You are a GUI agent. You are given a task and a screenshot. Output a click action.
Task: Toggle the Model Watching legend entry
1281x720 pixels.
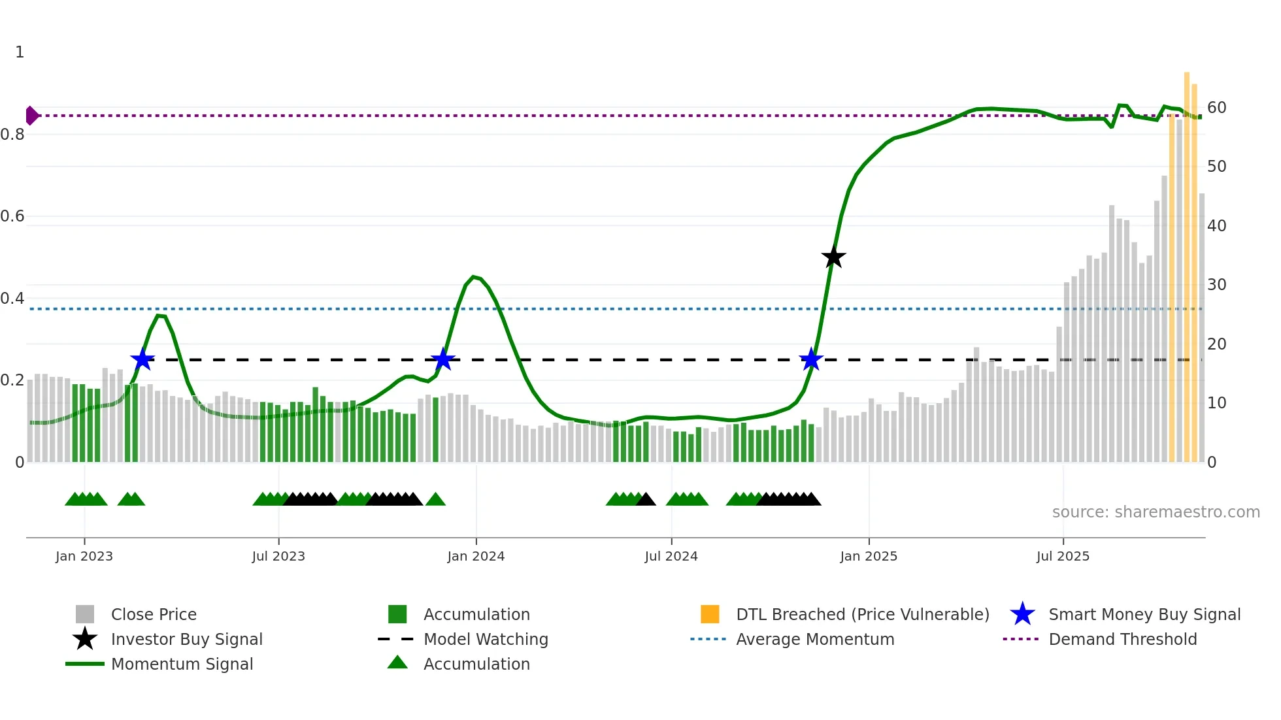click(x=485, y=639)
